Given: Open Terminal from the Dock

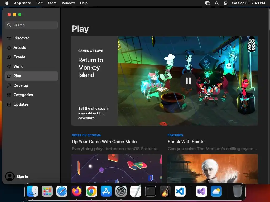Looking at the screenshot, I should tap(151, 191).
